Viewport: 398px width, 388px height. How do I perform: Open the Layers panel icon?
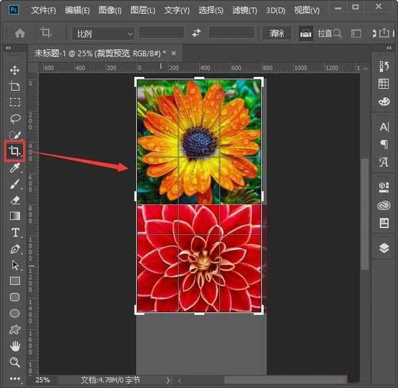pos(383,248)
